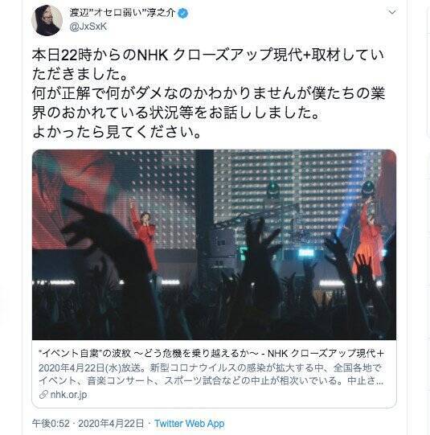Open the @JxSxK handle profile link
430x435 pixels.
click(88, 27)
